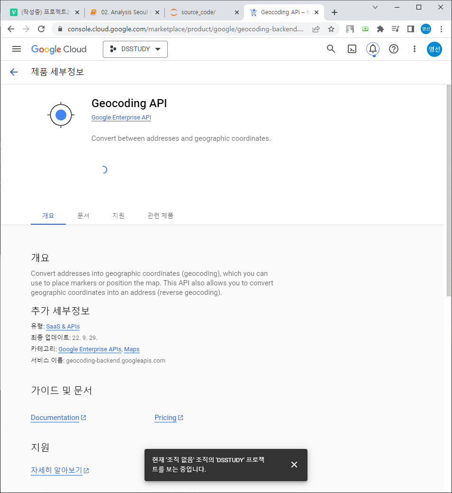
Task: Open the Documentation external link
Action: click(58, 418)
